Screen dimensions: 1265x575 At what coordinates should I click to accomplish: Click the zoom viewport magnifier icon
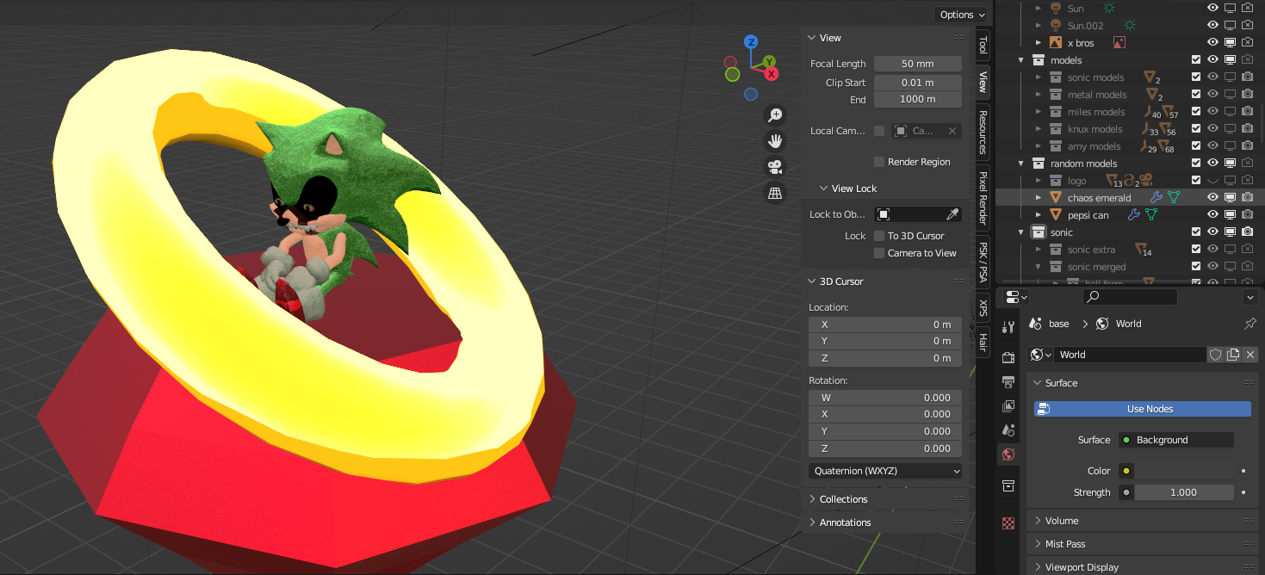coord(775,115)
